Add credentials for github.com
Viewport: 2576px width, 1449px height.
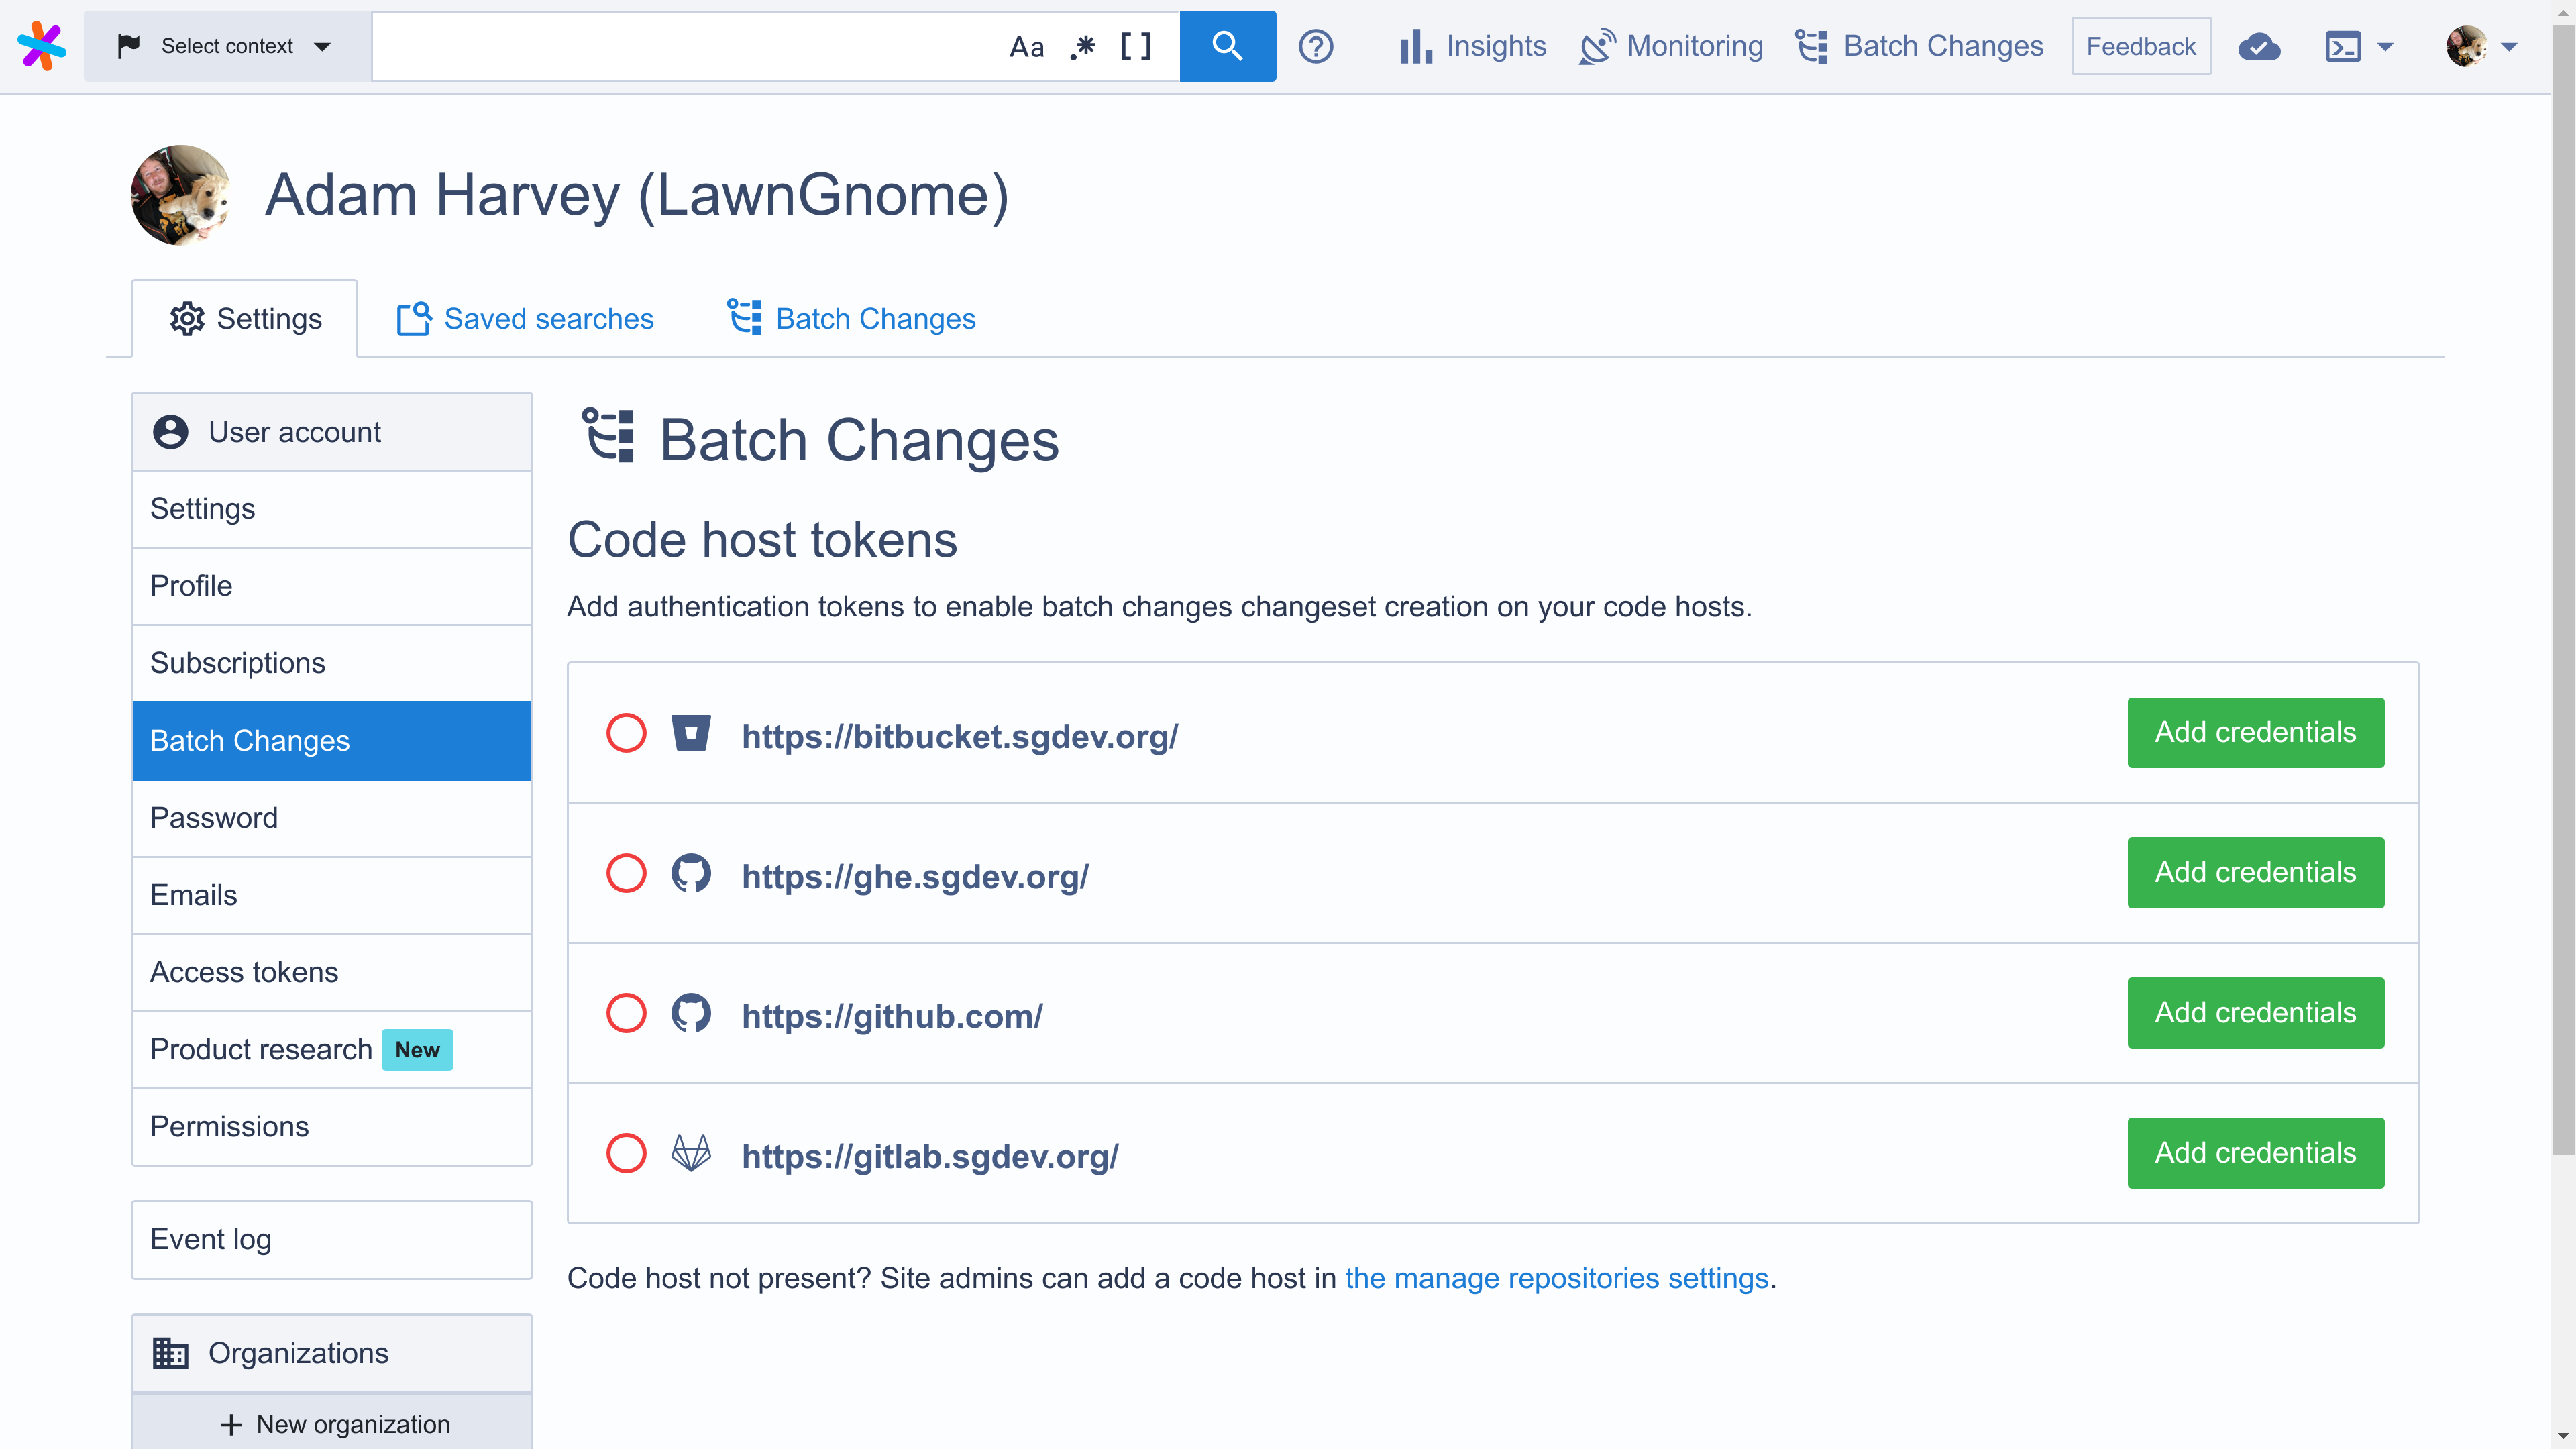(x=2255, y=1013)
